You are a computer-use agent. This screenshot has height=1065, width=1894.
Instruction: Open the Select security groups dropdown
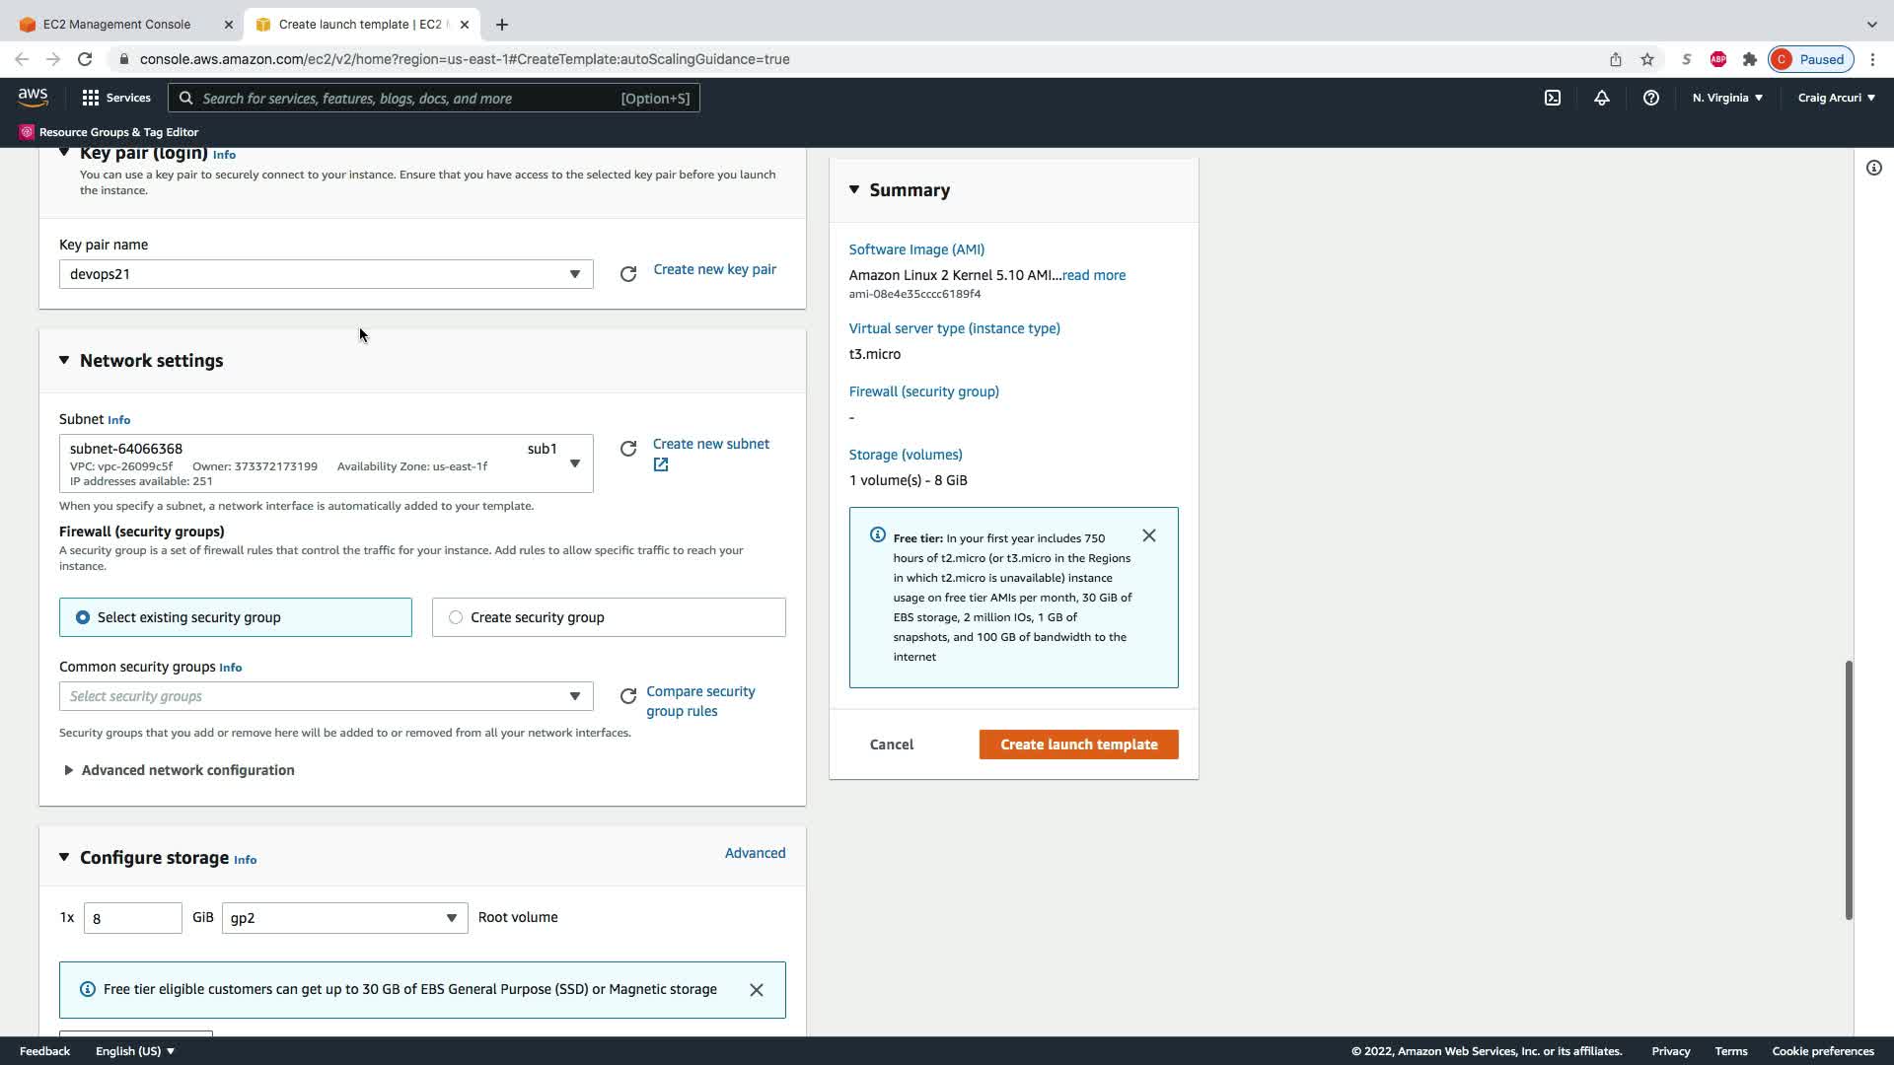click(x=326, y=696)
